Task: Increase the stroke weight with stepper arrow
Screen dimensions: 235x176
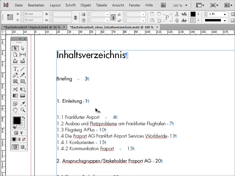Action: click(x=206, y=13)
